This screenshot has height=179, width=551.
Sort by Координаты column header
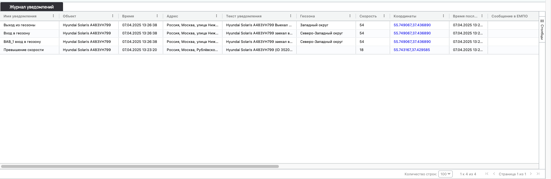coord(405,16)
